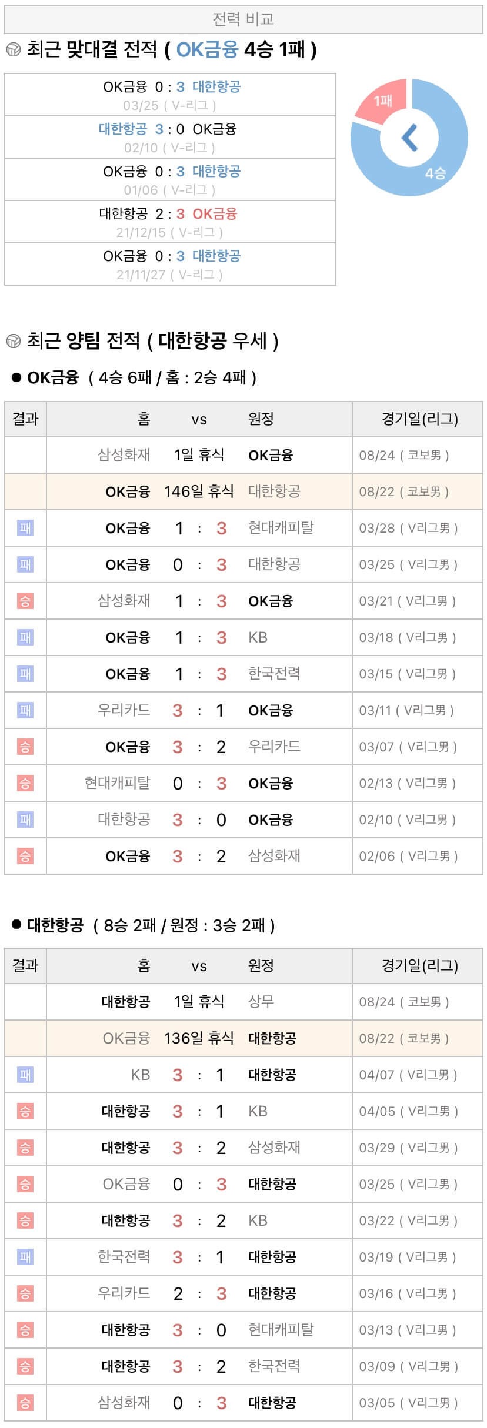Click the highlighted OK금융 146일 휴식 row
The image size is (487, 1428).
(x=243, y=491)
